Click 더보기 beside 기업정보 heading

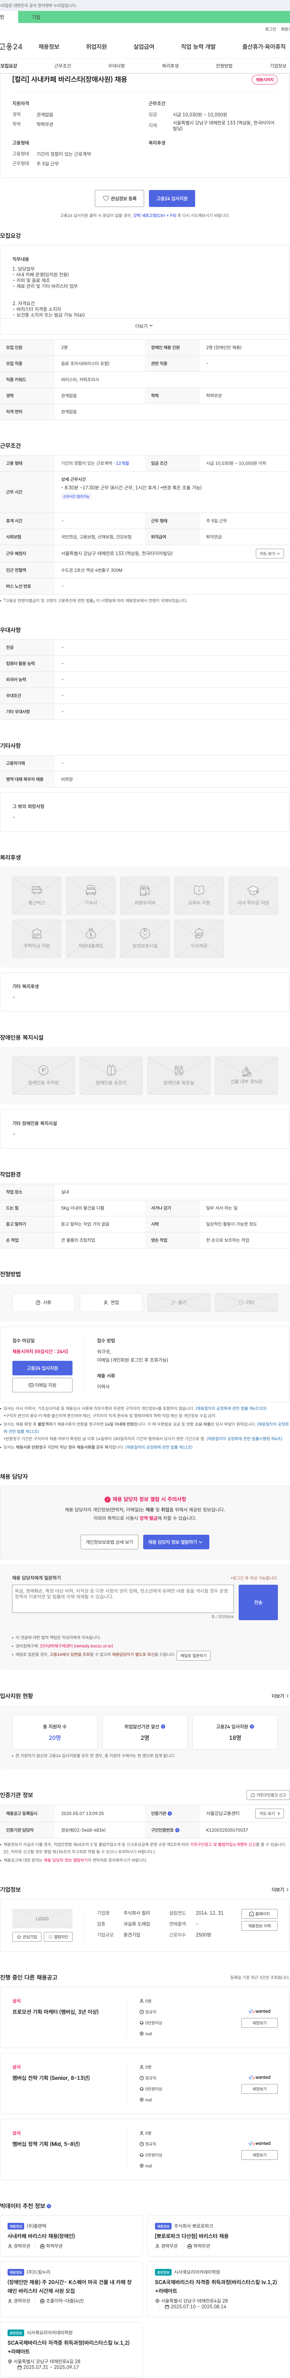(280, 1890)
